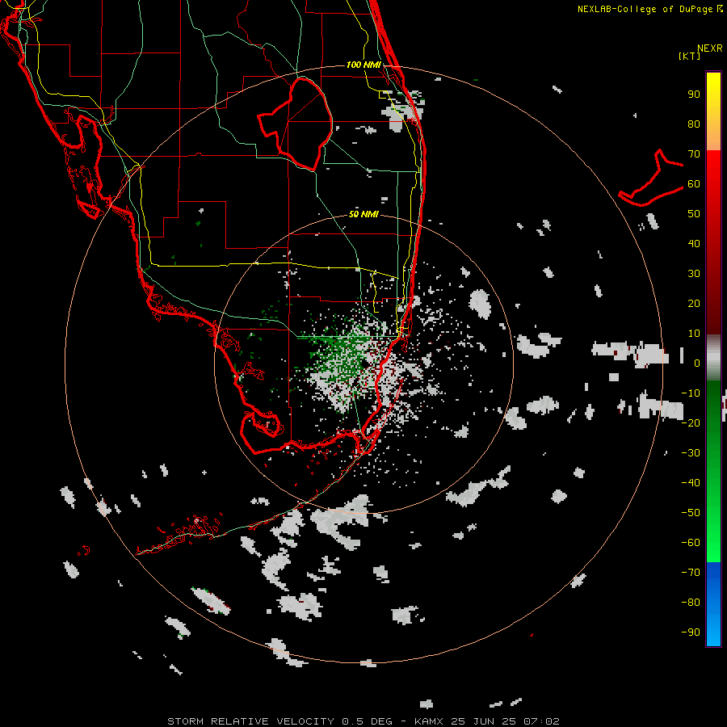Viewport: 727px width, 727px height.
Task: Pick the gray zero-velocity color bar segment
Action: point(713,358)
